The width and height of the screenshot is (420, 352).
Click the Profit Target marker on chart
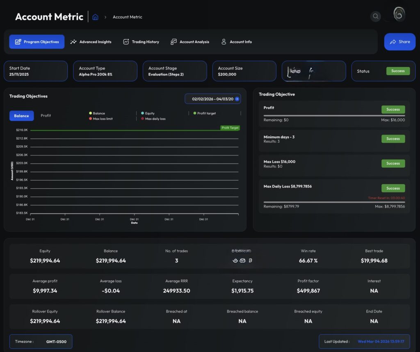pos(230,128)
